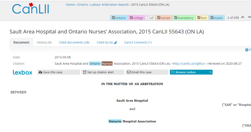Open Labour Arbitration Awards breadcrumb link
Image resolution: width=251 pixels, height=132 pixels.
(x=109, y=5)
